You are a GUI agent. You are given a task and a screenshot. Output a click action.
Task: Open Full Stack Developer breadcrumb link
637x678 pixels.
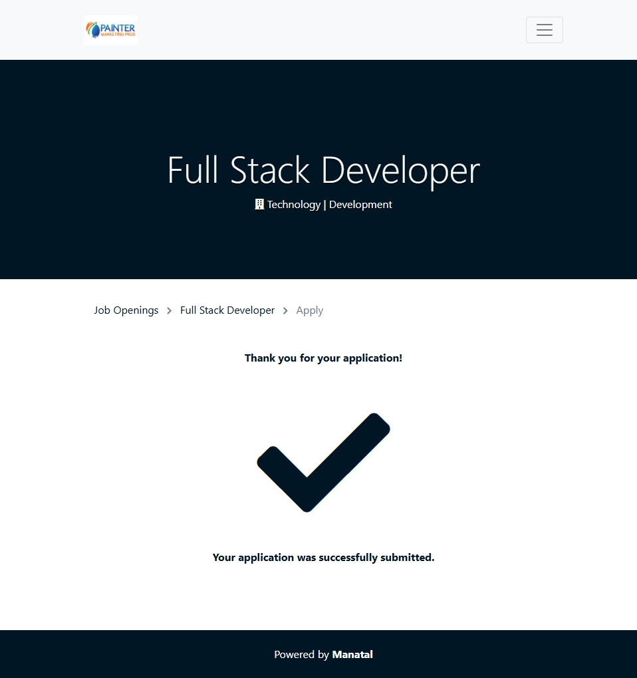pyautogui.click(x=227, y=310)
